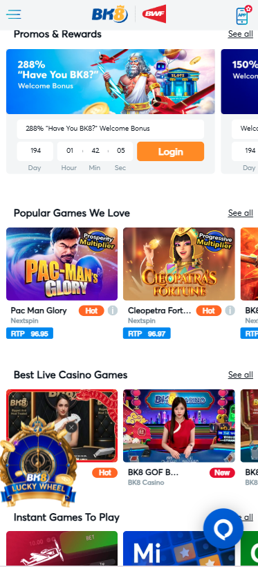Tap the BK8 logo
258x567 pixels.
click(110, 15)
